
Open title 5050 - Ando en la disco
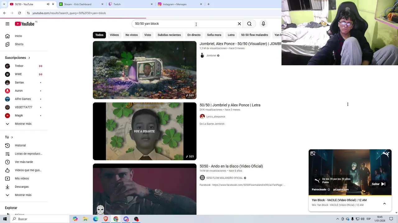231,166
